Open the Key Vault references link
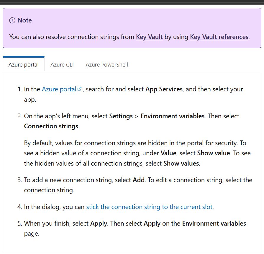Screen dimensions: 264x254 [x=219, y=37]
